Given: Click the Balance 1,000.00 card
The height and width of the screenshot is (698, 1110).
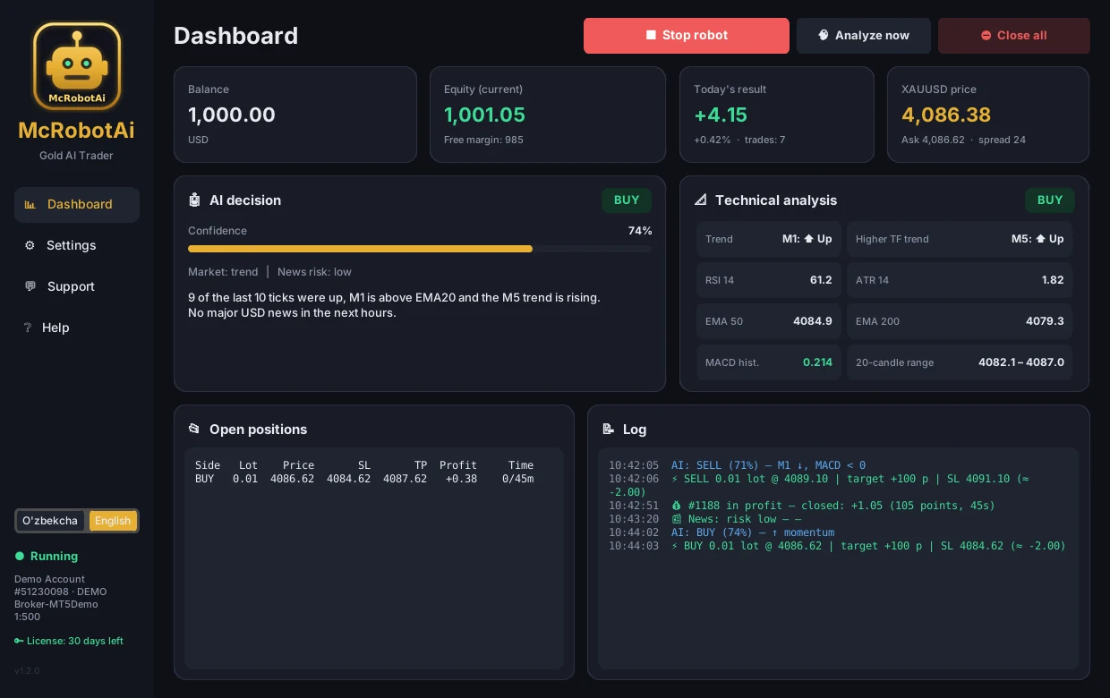Looking at the screenshot, I should point(295,115).
